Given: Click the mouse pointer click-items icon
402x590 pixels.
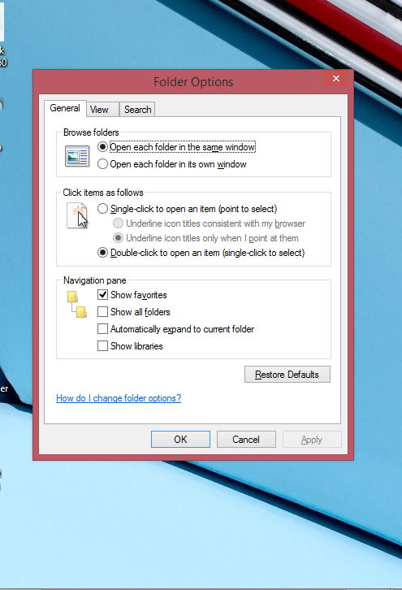Looking at the screenshot, I should pos(77,215).
